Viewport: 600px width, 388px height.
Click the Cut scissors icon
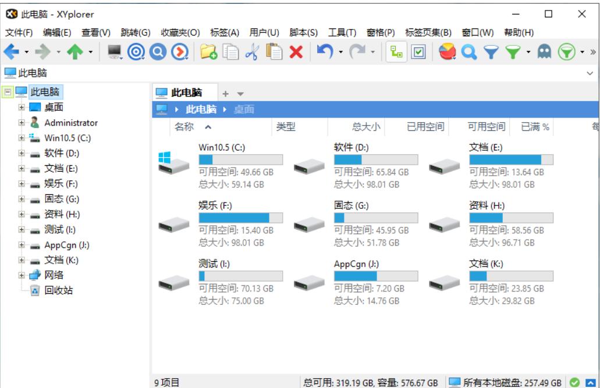click(x=252, y=52)
